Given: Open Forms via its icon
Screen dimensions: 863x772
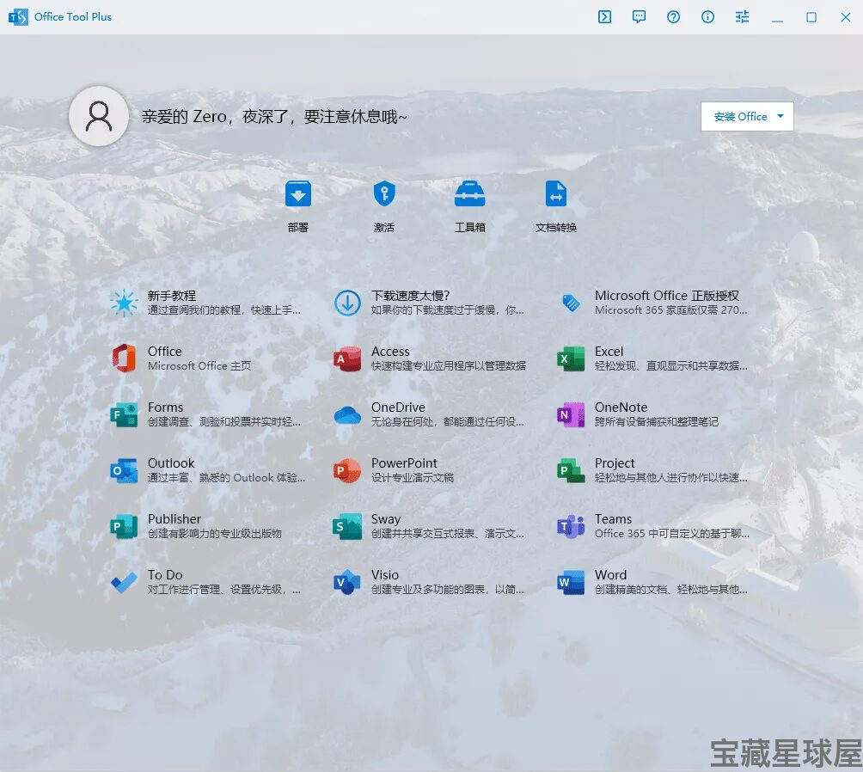Looking at the screenshot, I should 125,414.
